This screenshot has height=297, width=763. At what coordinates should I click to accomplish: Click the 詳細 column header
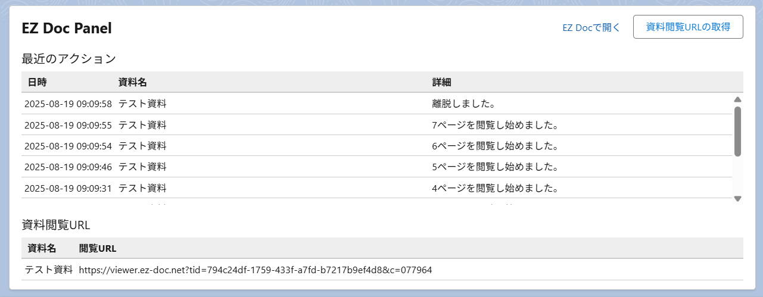coord(441,82)
